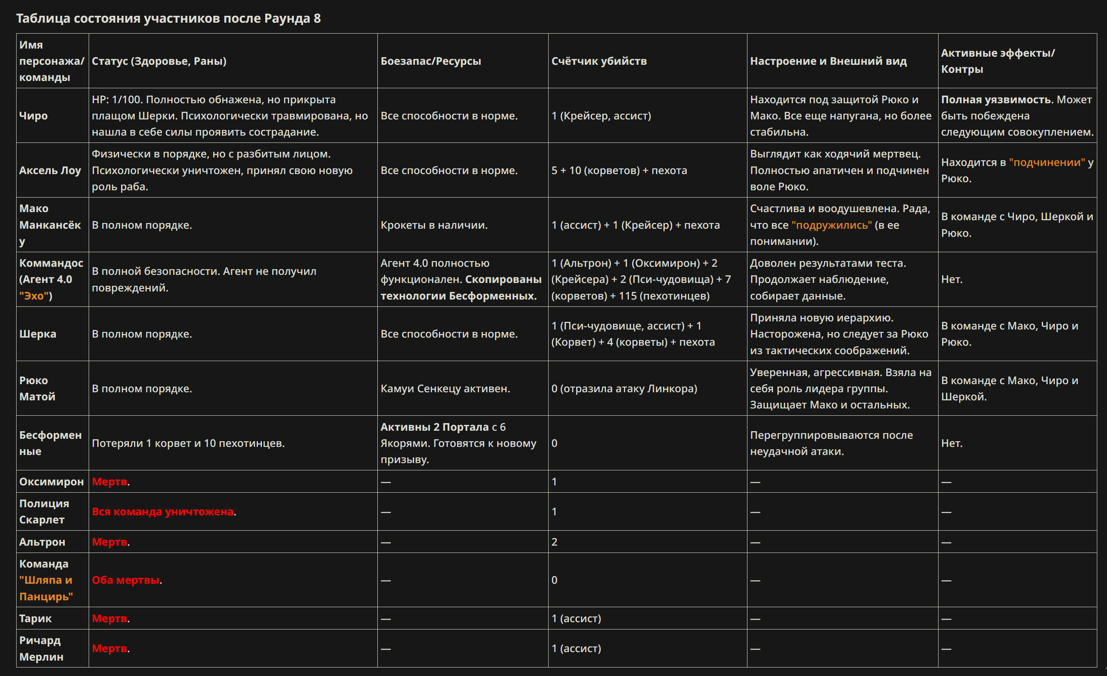Click the title "Таблица состояния участников после Раунда 8"
Screen dimensions: 1107x676
pyautogui.click(x=168, y=18)
